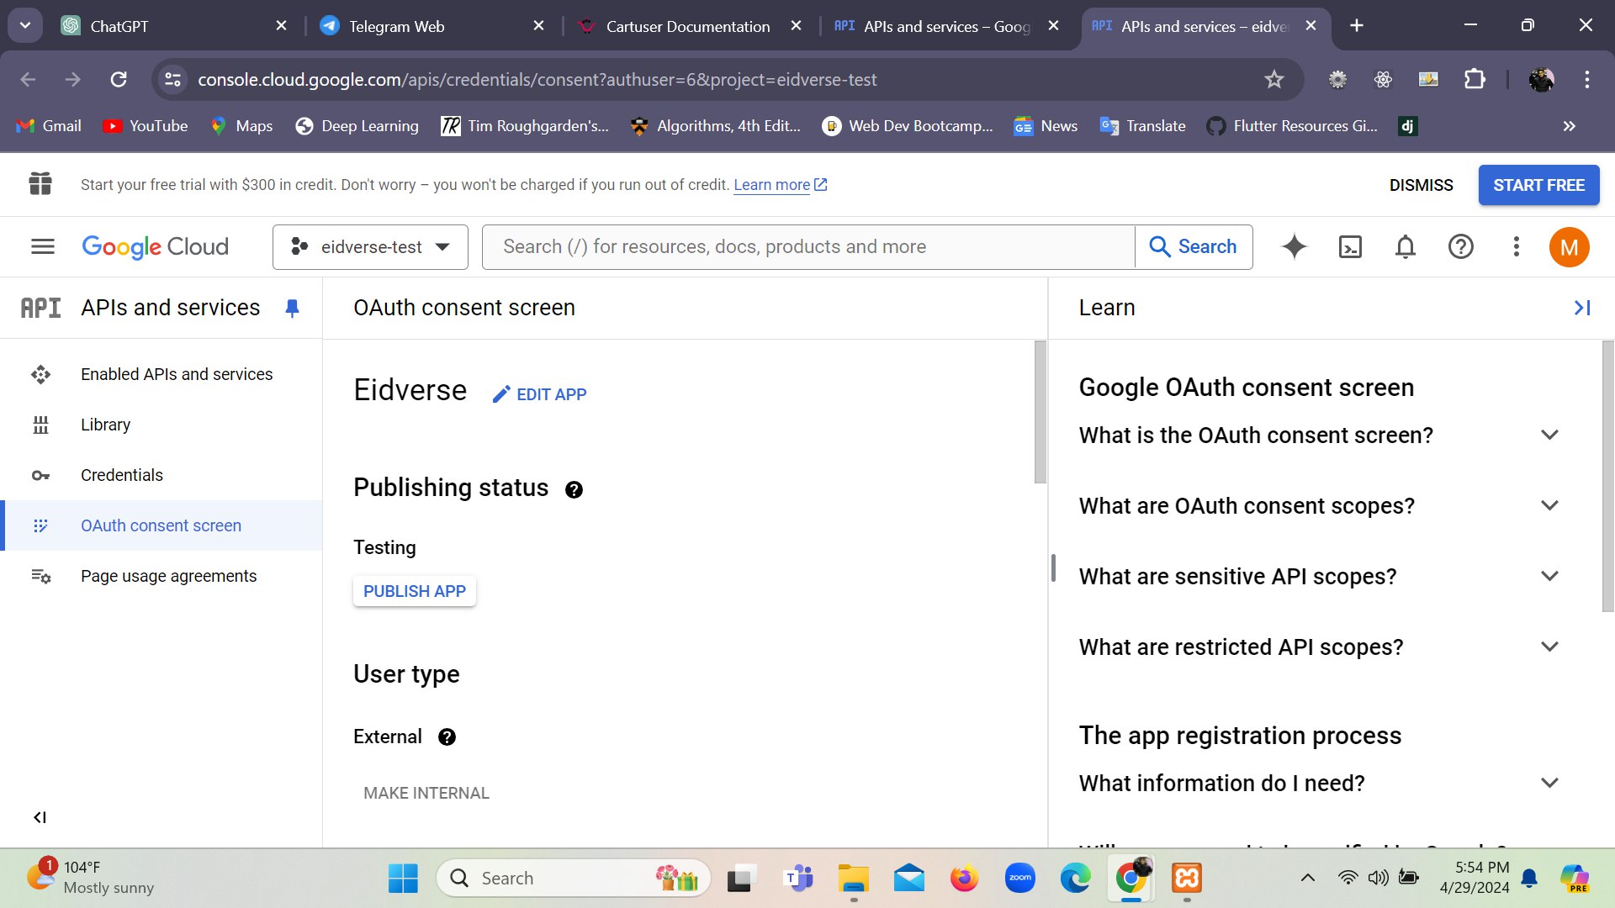Viewport: 1615px width, 908px height.
Task: Click the External user type help icon
Action: pos(447,737)
